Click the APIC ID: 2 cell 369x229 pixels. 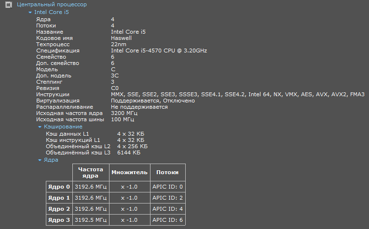[x=168, y=198]
